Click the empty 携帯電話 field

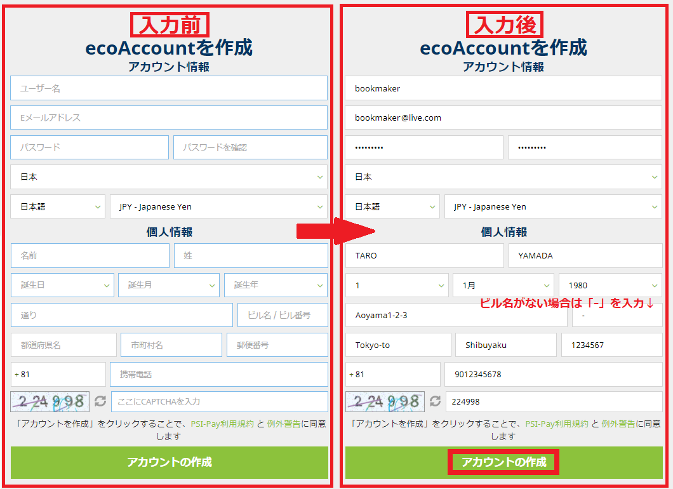pyautogui.click(x=219, y=374)
